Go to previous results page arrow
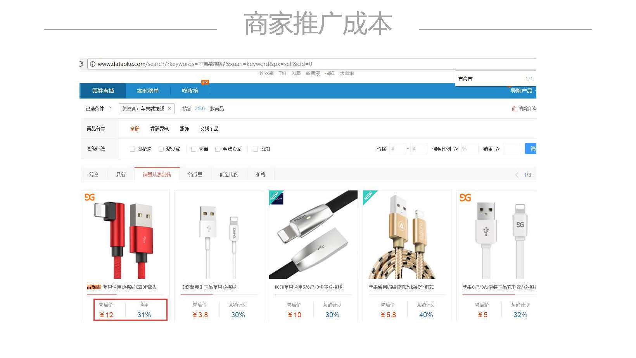Image resolution: width=636 pixels, height=358 pixels. coord(517,175)
